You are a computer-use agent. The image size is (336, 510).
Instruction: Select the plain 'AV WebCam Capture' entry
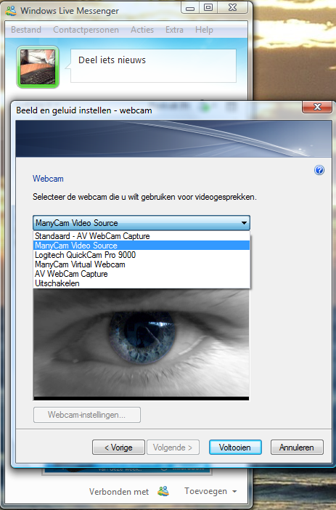pyautogui.click(x=142, y=274)
